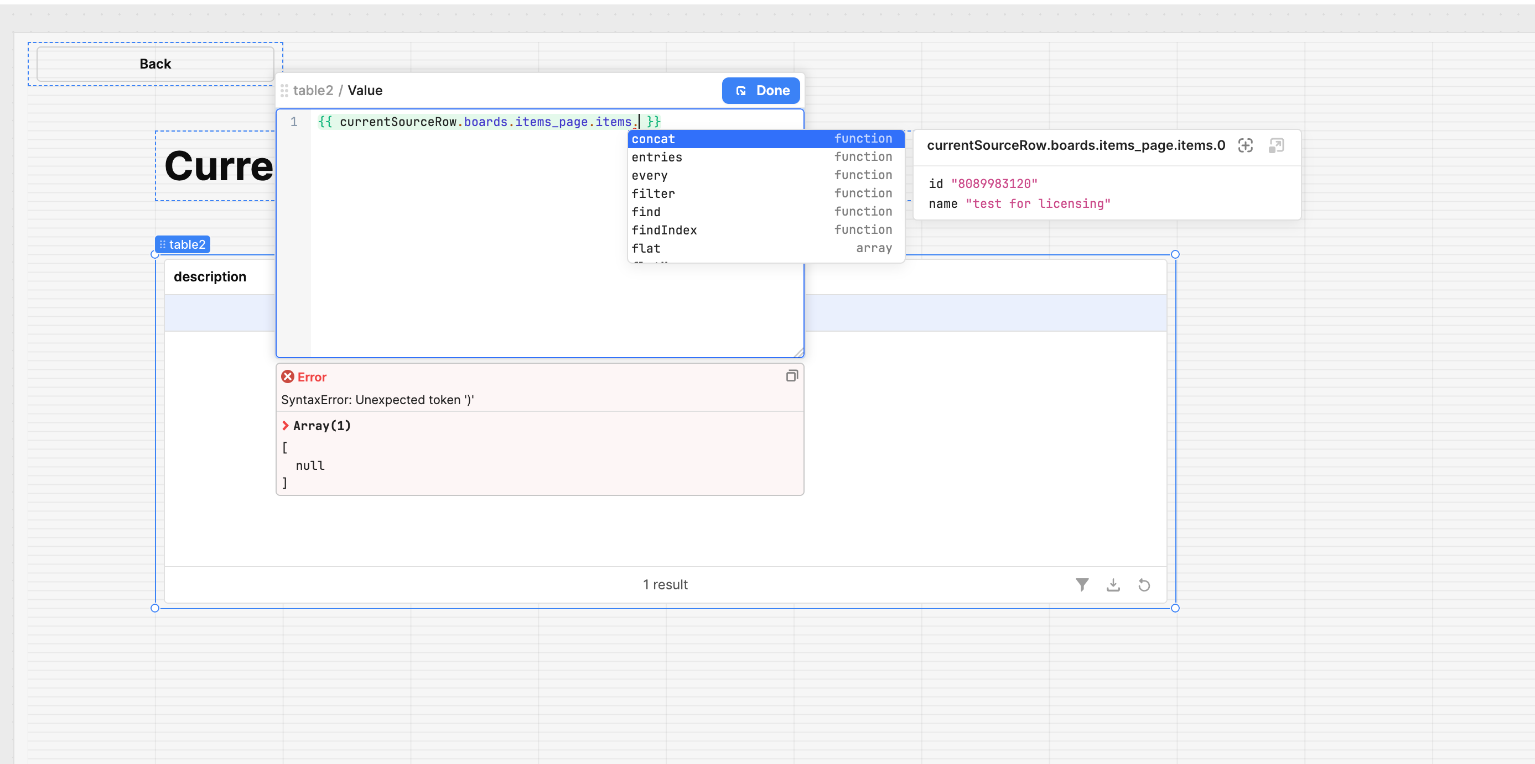Viewport: 1535px width, 764px height.
Task: Expand the Array(1) result
Action: [x=286, y=425]
